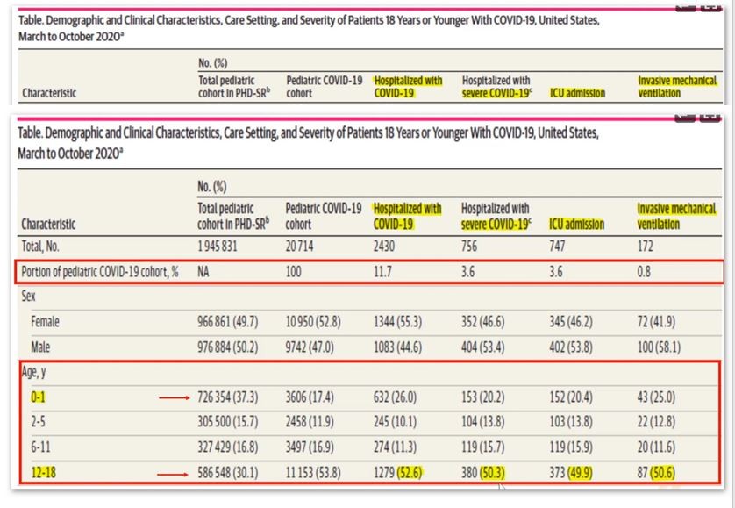Select highlighted 'Hospitalized with COVID-19' header in lower table

pyautogui.click(x=407, y=216)
